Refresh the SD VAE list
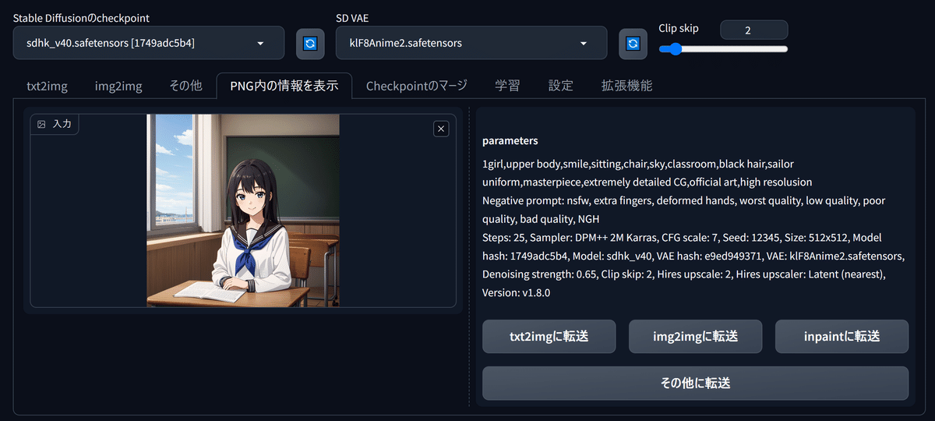This screenshot has height=421, width=935. tap(633, 43)
